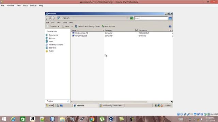Sort by the Workgroup column header

pyautogui.click(x=154, y=30)
